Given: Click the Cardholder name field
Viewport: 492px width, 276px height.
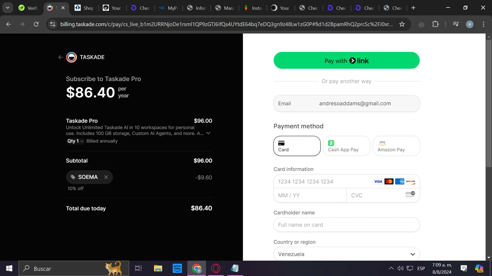Looking at the screenshot, I should pos(346,225).
